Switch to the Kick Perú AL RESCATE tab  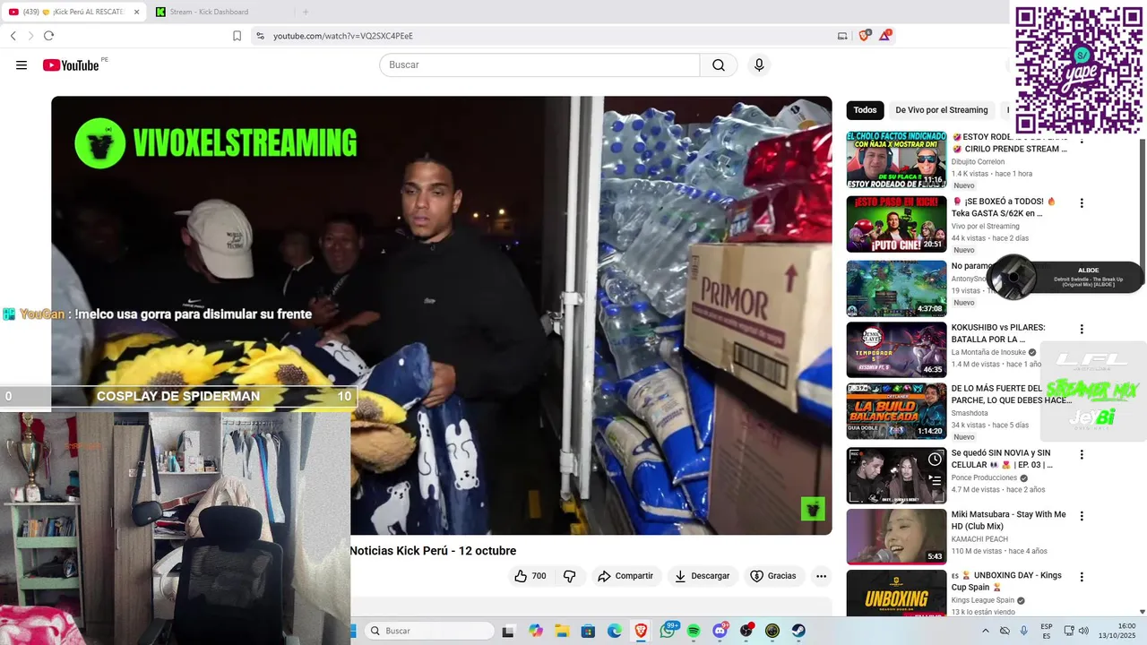tap(74, 12)
